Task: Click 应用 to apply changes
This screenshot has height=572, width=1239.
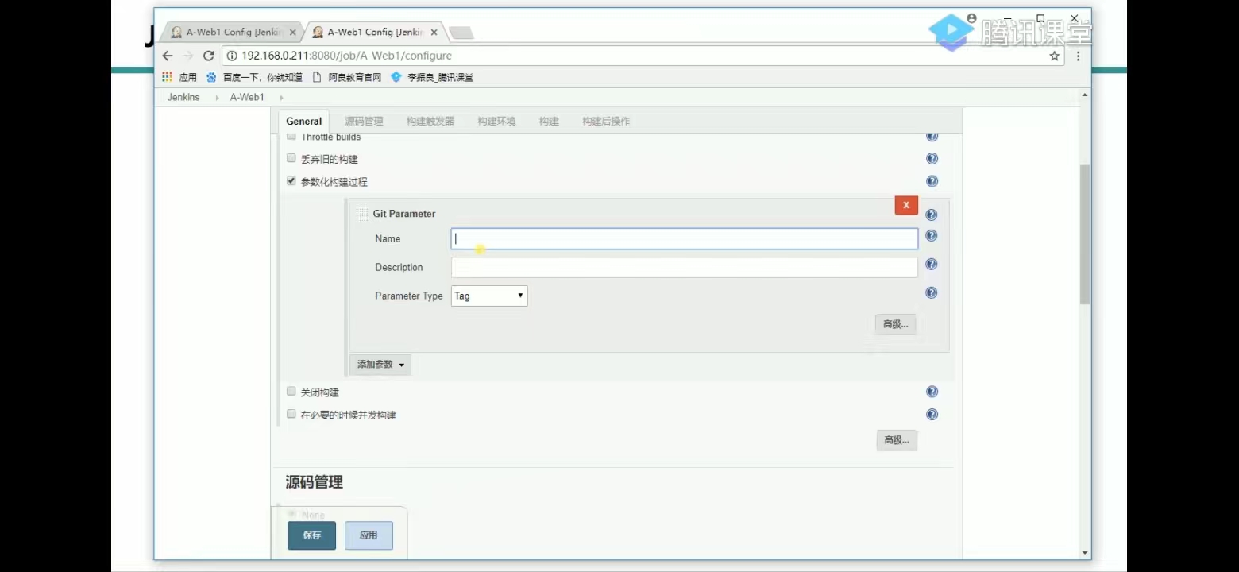Action: pyautogui.click(x=369, y=535)
